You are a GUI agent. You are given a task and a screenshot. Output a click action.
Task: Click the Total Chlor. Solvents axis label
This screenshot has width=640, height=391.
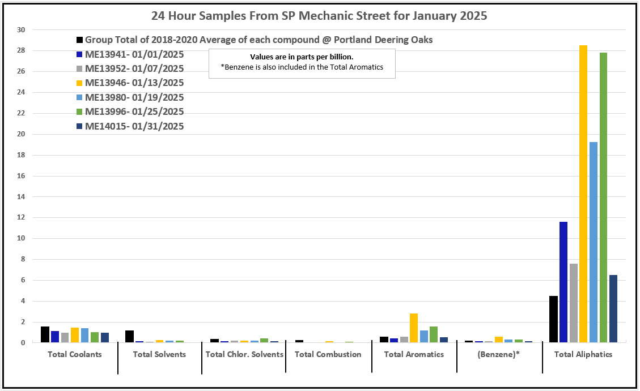(244, 354)
